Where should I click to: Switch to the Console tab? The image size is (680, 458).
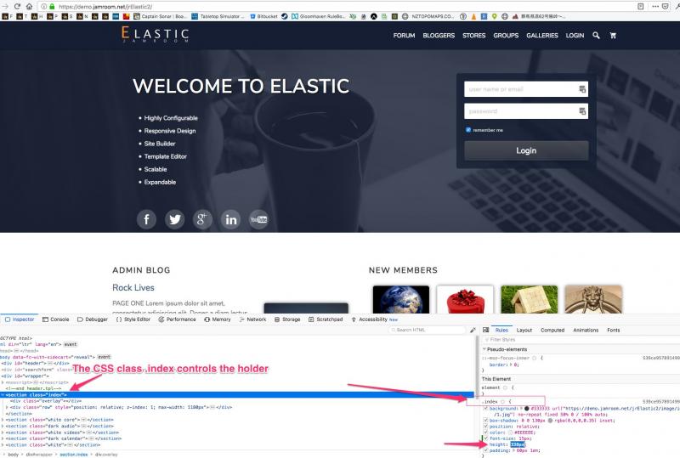pos(56,319)
